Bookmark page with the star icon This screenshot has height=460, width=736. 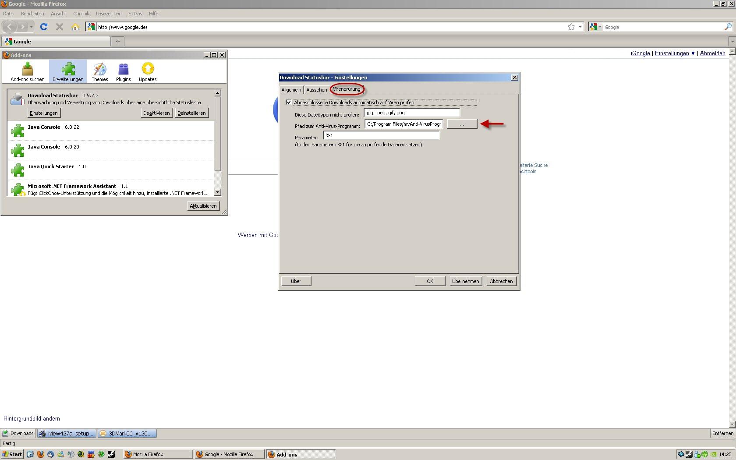point(571,27)
